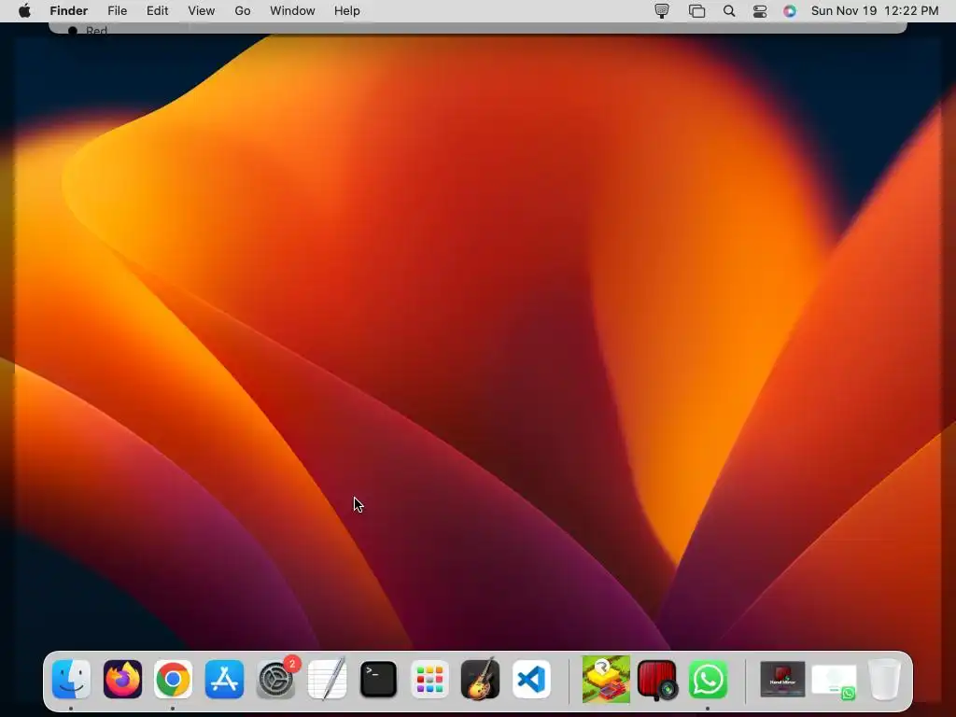This screenshot has height=717, width=956.
Task: Open Launchpad from the Dock
Action: [429, 679]
